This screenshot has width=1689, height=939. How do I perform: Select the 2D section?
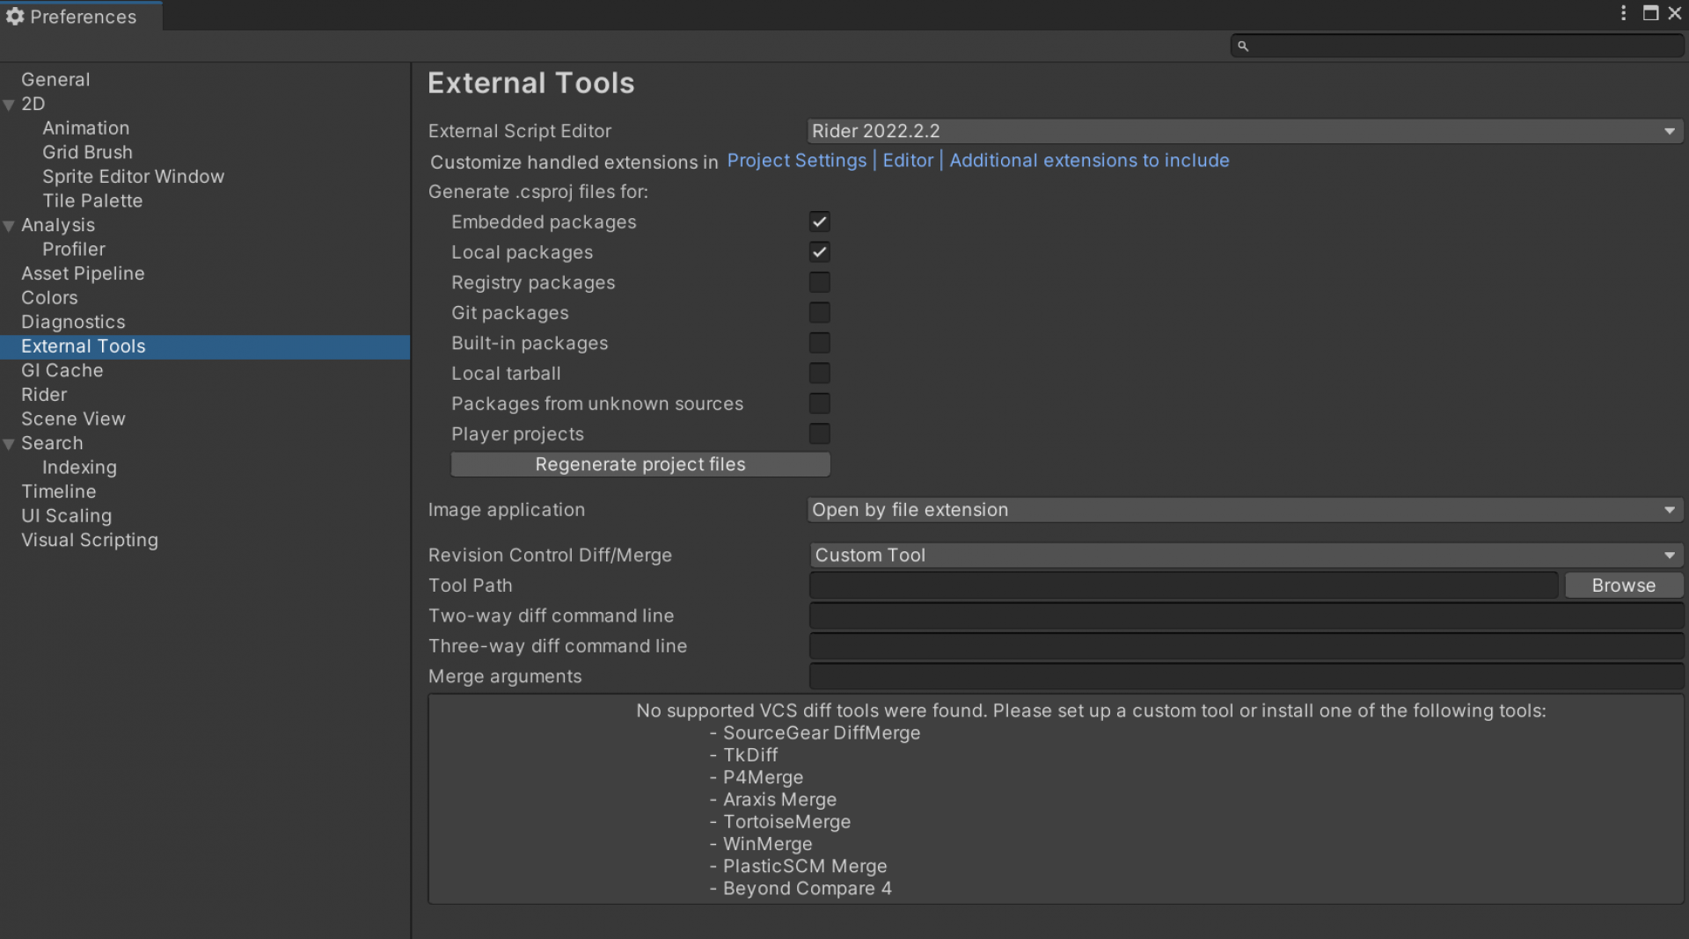pos(33,104)
